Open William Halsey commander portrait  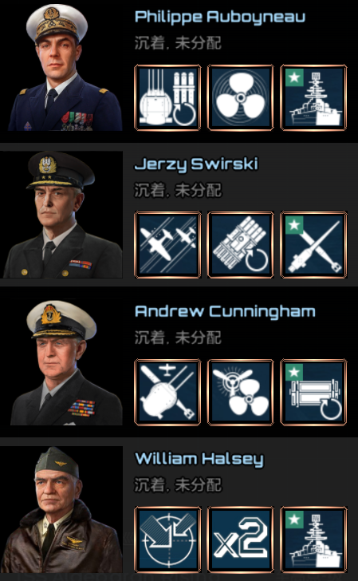click(x=62, y=509)
